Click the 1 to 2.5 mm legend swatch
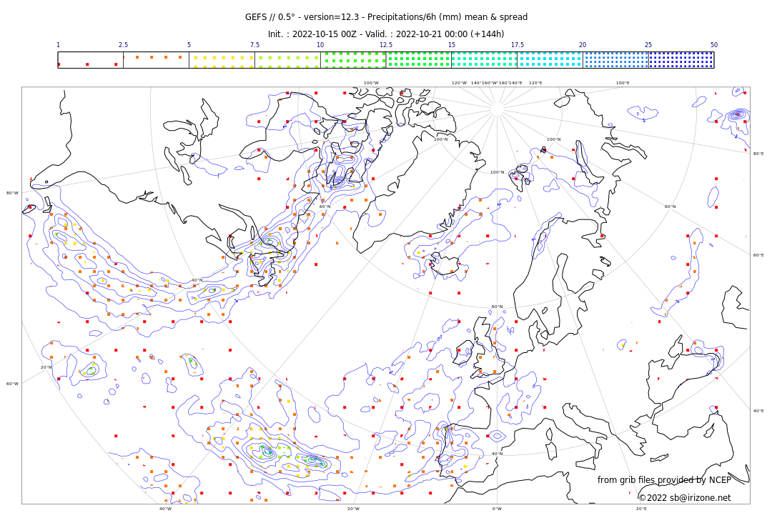The width and height of the screenshot is (772, 513). 91,60
